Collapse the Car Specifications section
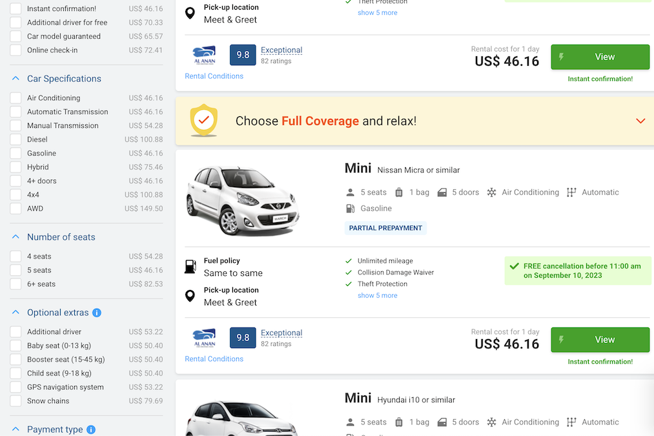The image size is (654, 436). pyautogui.click(x=15, y=78)
